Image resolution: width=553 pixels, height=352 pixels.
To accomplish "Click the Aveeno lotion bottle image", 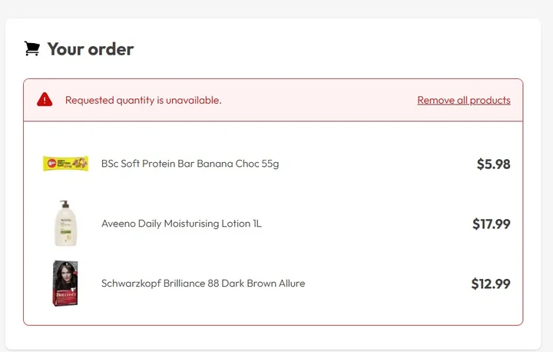I will pos(65,224).
